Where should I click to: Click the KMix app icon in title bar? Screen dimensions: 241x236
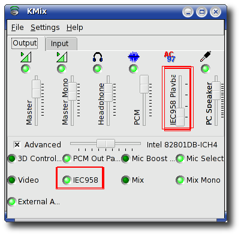pyautogui.click(x=14, y=11)
